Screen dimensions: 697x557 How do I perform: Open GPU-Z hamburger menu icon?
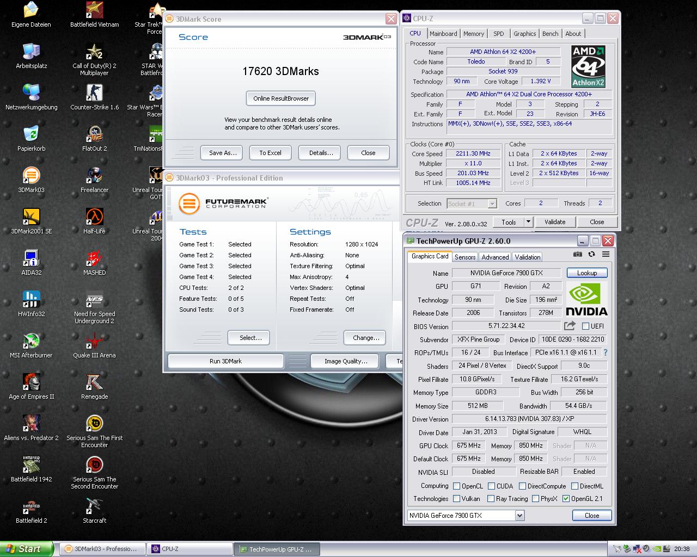click(606, 254)
